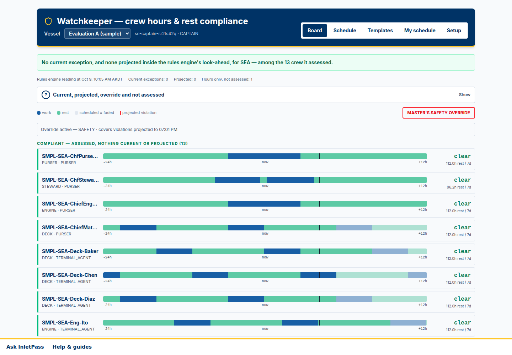Click the green no-exception status banner
The width and height of the screenshot is (512, 355).
256,62
